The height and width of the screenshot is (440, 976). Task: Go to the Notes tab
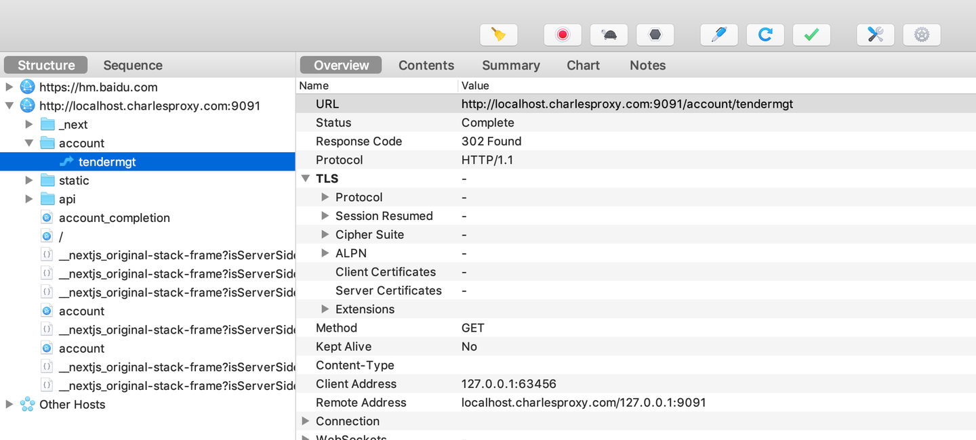648,65
